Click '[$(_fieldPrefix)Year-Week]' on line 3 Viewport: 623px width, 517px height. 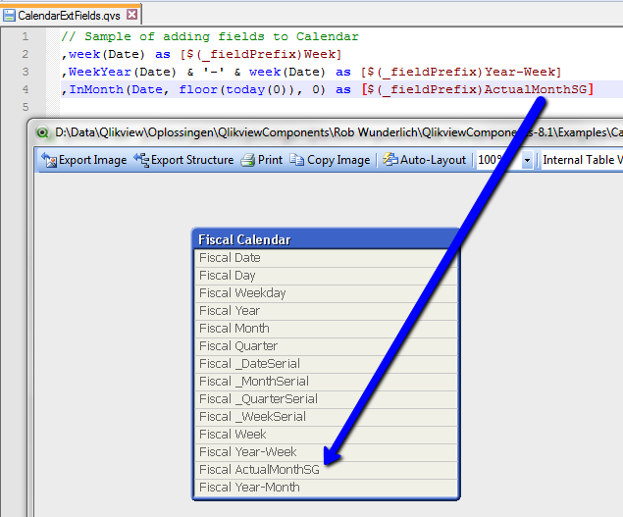pyautogui.click(x=461, y=72)
